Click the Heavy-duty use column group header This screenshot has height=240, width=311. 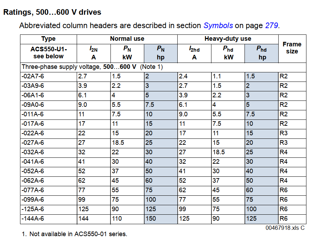[228, 39]
